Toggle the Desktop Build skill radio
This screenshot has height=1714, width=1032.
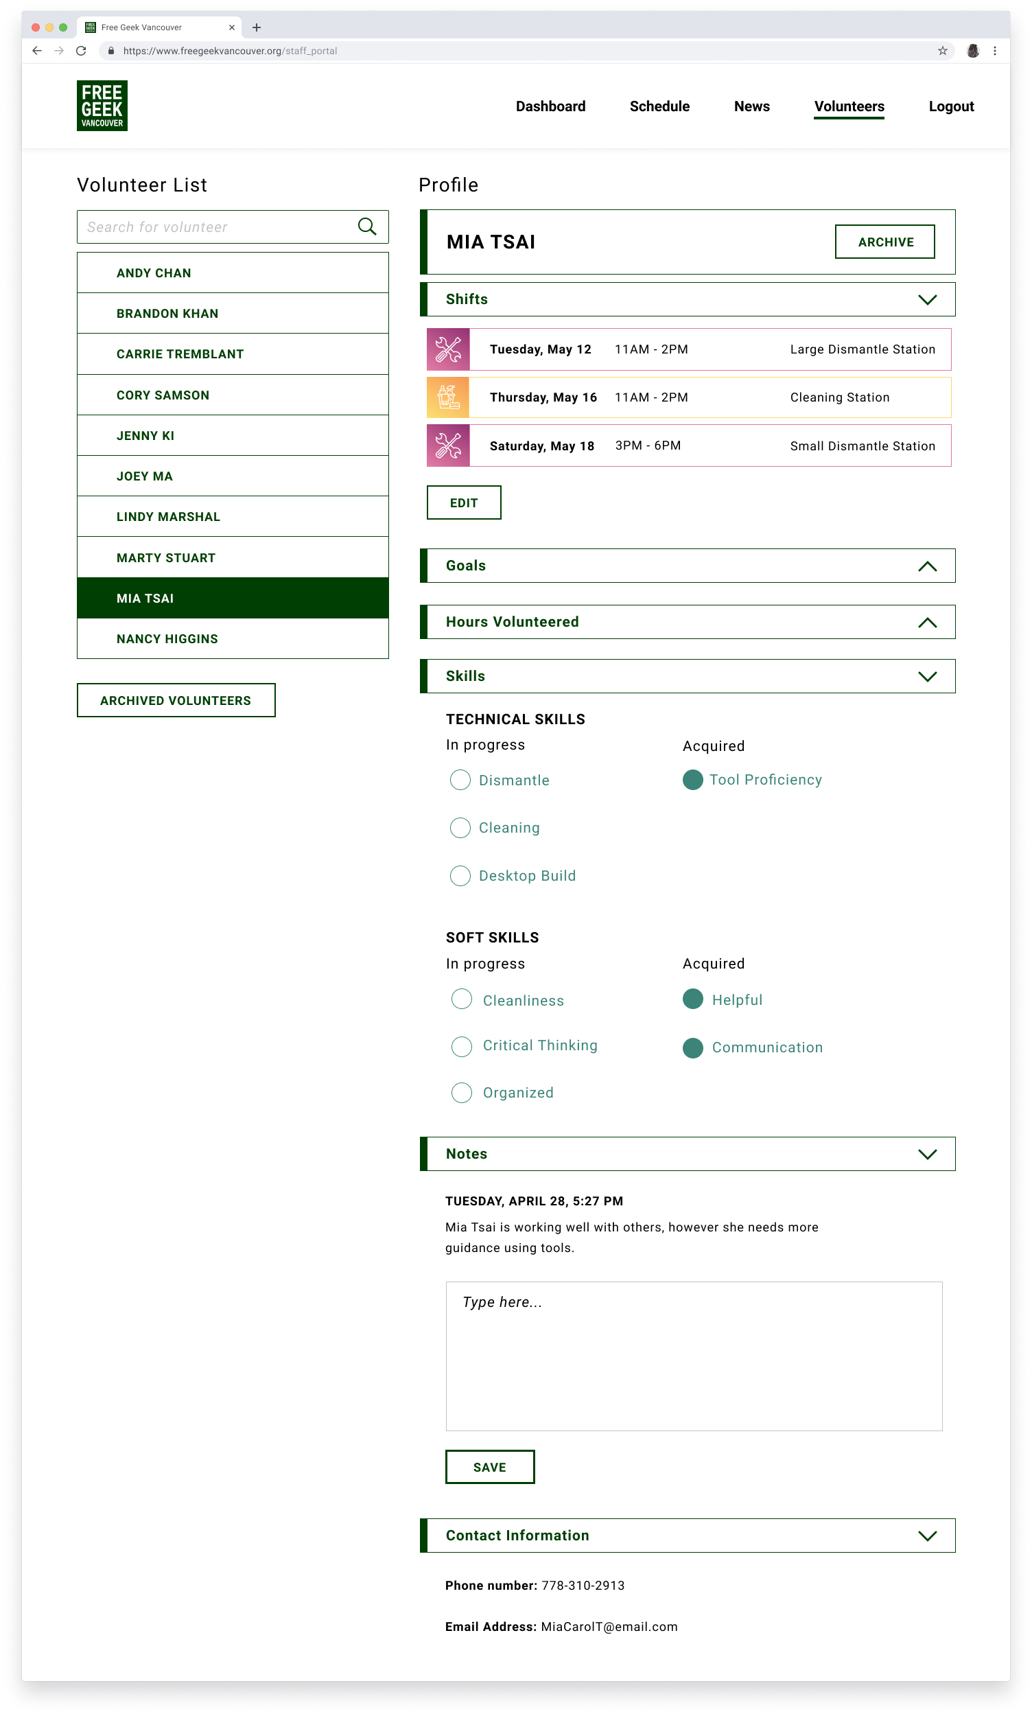point(460,876)
